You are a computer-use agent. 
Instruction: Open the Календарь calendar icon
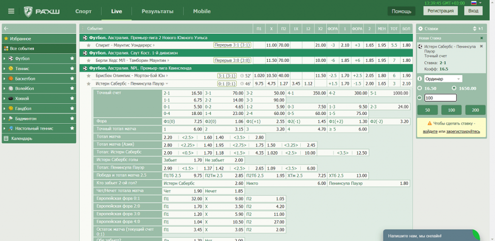[x=6, y=139]
